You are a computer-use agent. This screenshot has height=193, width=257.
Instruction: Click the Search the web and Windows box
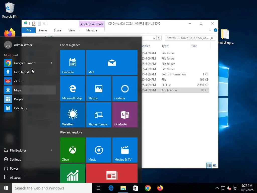(52, 188)
